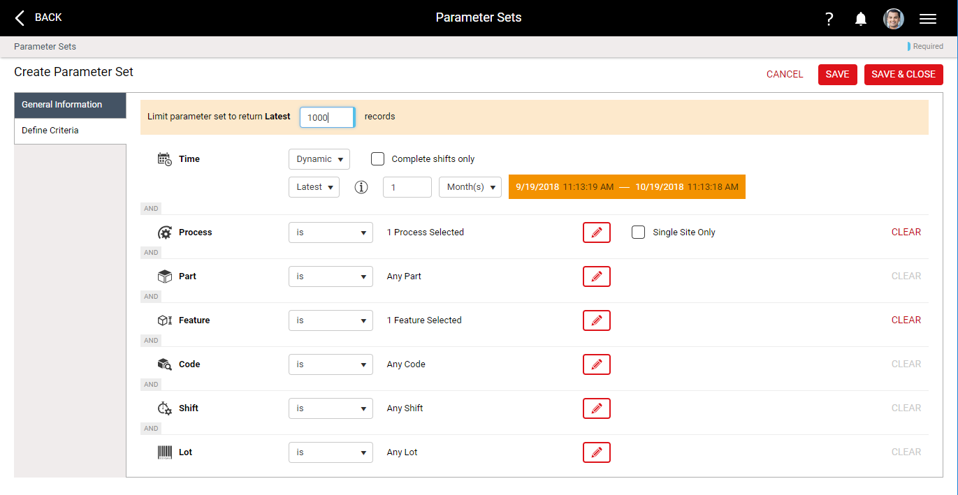Click the info icon beside the Latest dropdown
This screenshot has width=958, height=495.
tap(361, 186)
